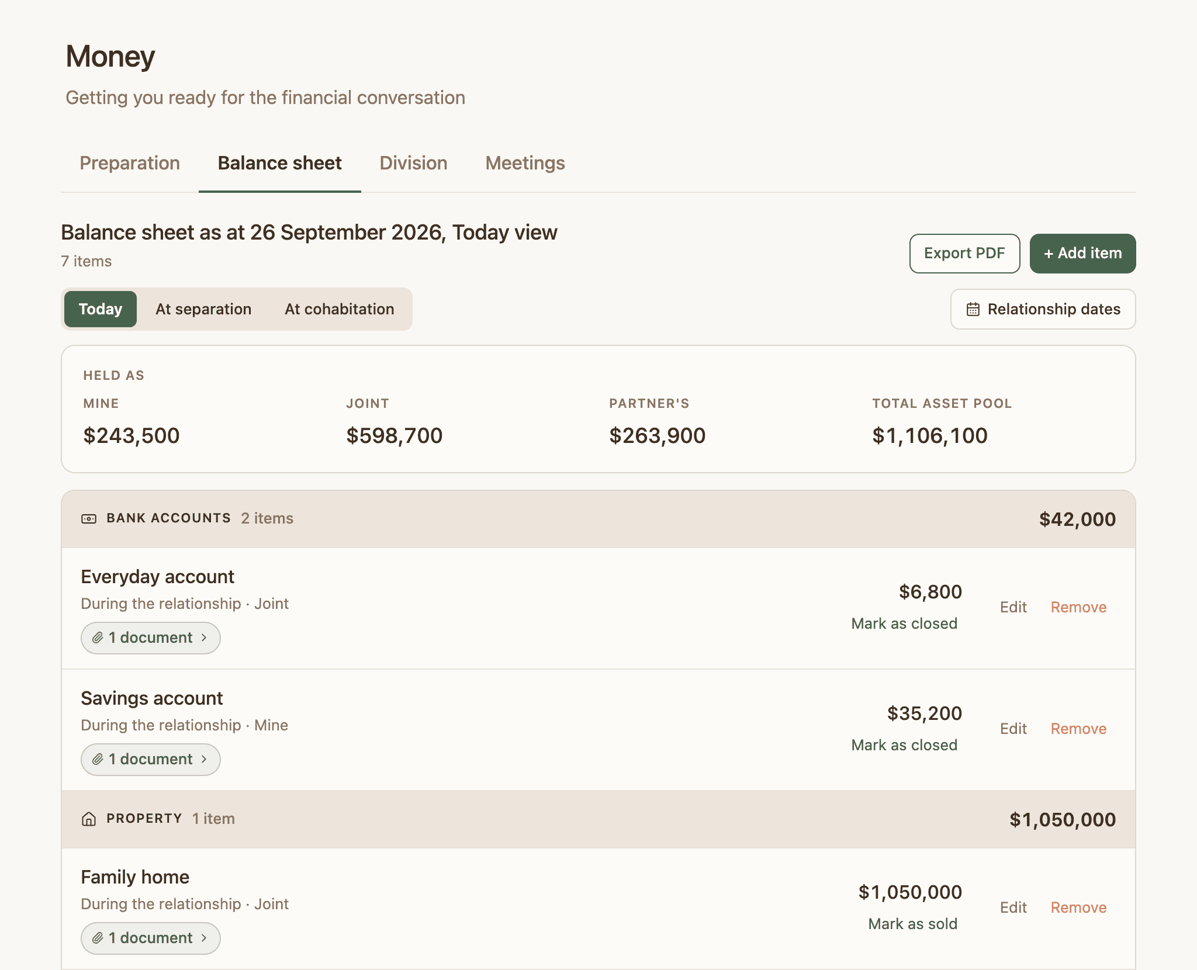Go to the Division tab
Screen dimensions: 1197x970
coord(414,163)
